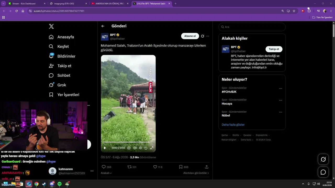Click Daha fazla göster link
335x188 pixels.
[233, 125]
